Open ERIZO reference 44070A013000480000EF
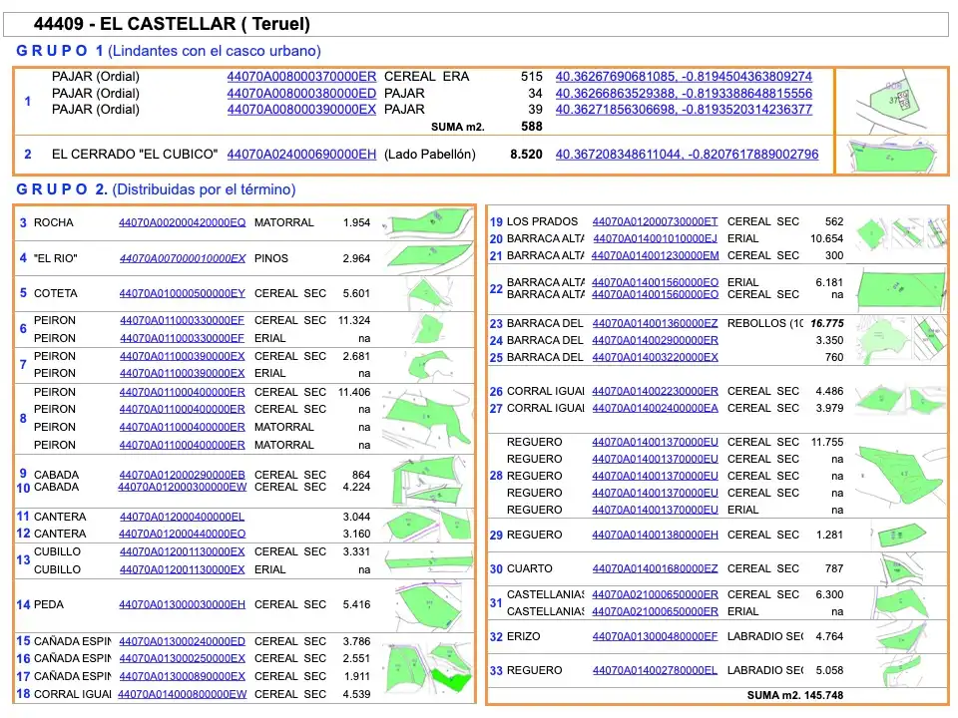 pos(655,636)
